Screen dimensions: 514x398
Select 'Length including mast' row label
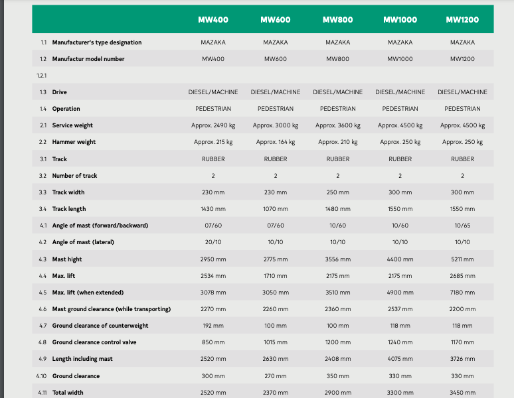pyautogui.click(x=82, y=359)
